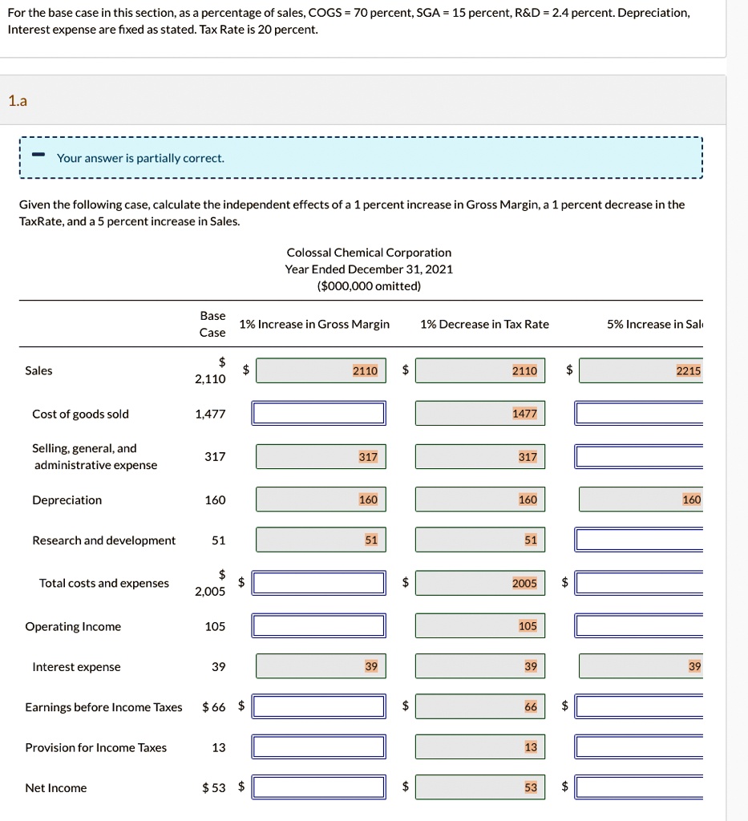The width and height of the screenshot is (748, 821).
Task: Click Research and development field showing 51
Action: [x=320, y=539]
